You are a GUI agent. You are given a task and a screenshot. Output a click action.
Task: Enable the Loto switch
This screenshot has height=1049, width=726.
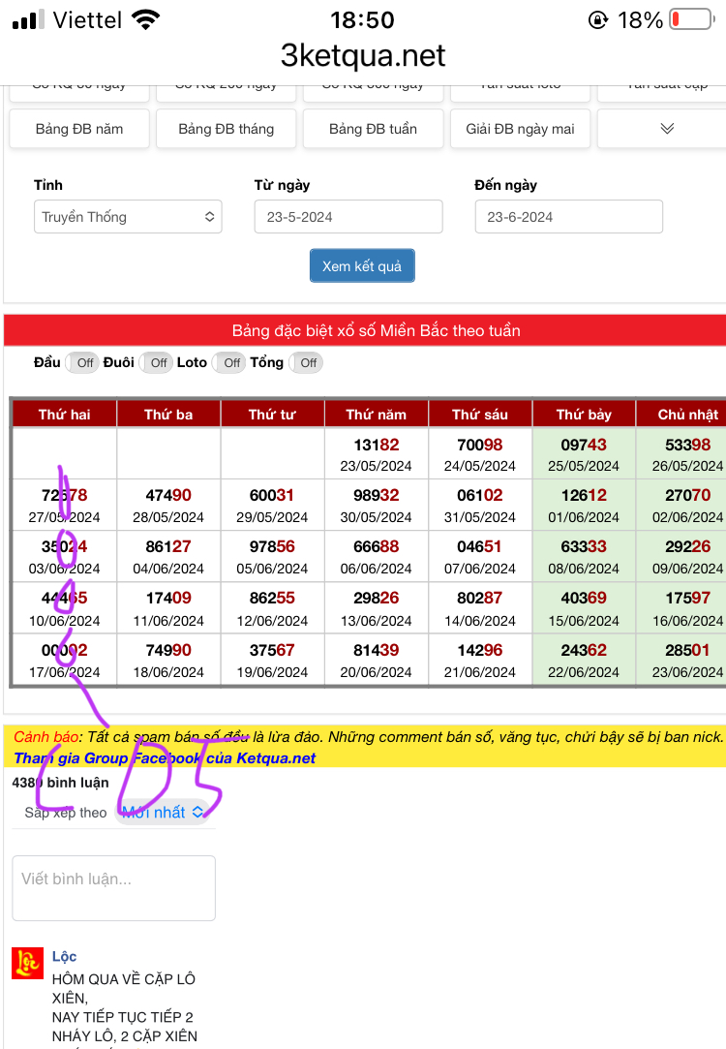(x=228, y=363)
